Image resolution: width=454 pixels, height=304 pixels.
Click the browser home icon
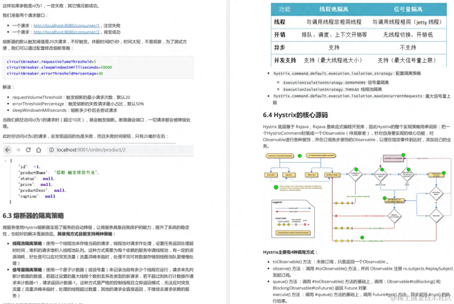coord(39,150)
